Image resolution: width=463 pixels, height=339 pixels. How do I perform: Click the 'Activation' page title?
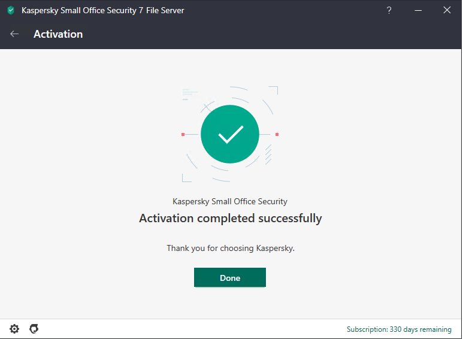[58, 34]
